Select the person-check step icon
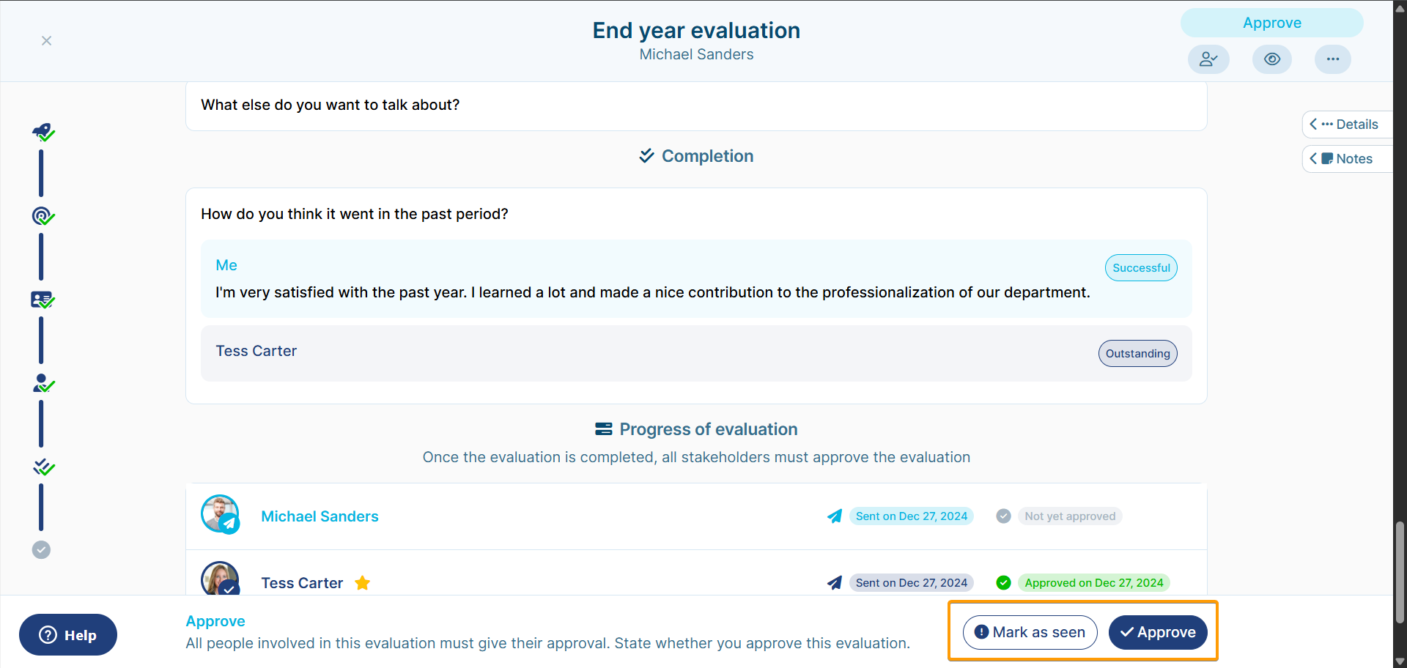The image size is (1407, 668). point(43,383)
